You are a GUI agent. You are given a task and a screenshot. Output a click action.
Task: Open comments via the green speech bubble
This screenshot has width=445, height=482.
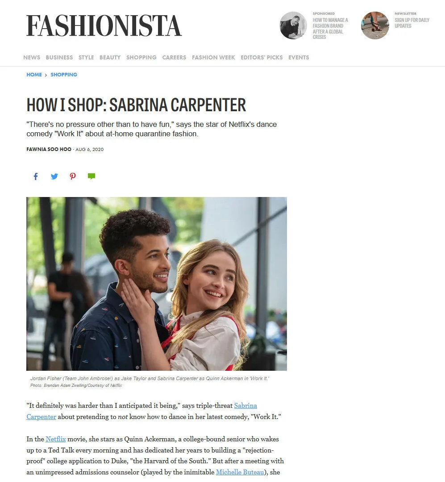[x=91, y=176]
